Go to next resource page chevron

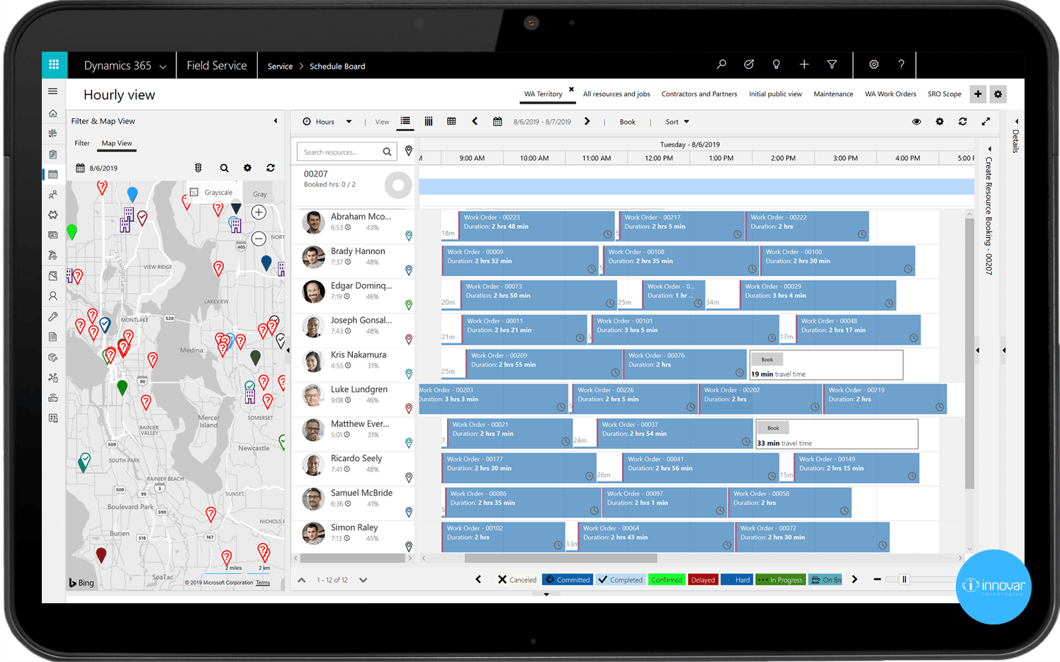pyautogui.click(x=363, y=579)
